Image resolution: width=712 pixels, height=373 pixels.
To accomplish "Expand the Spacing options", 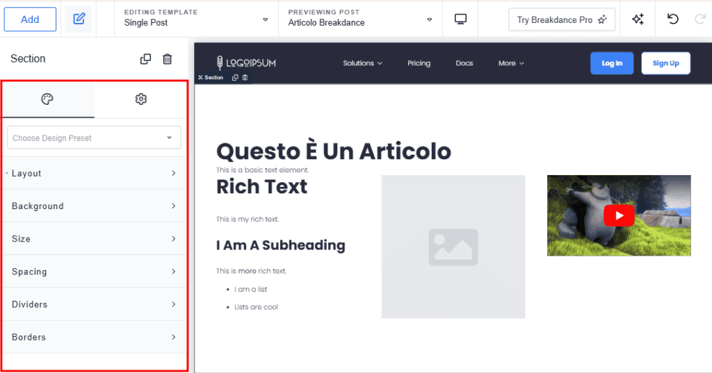I will point(94,272).
